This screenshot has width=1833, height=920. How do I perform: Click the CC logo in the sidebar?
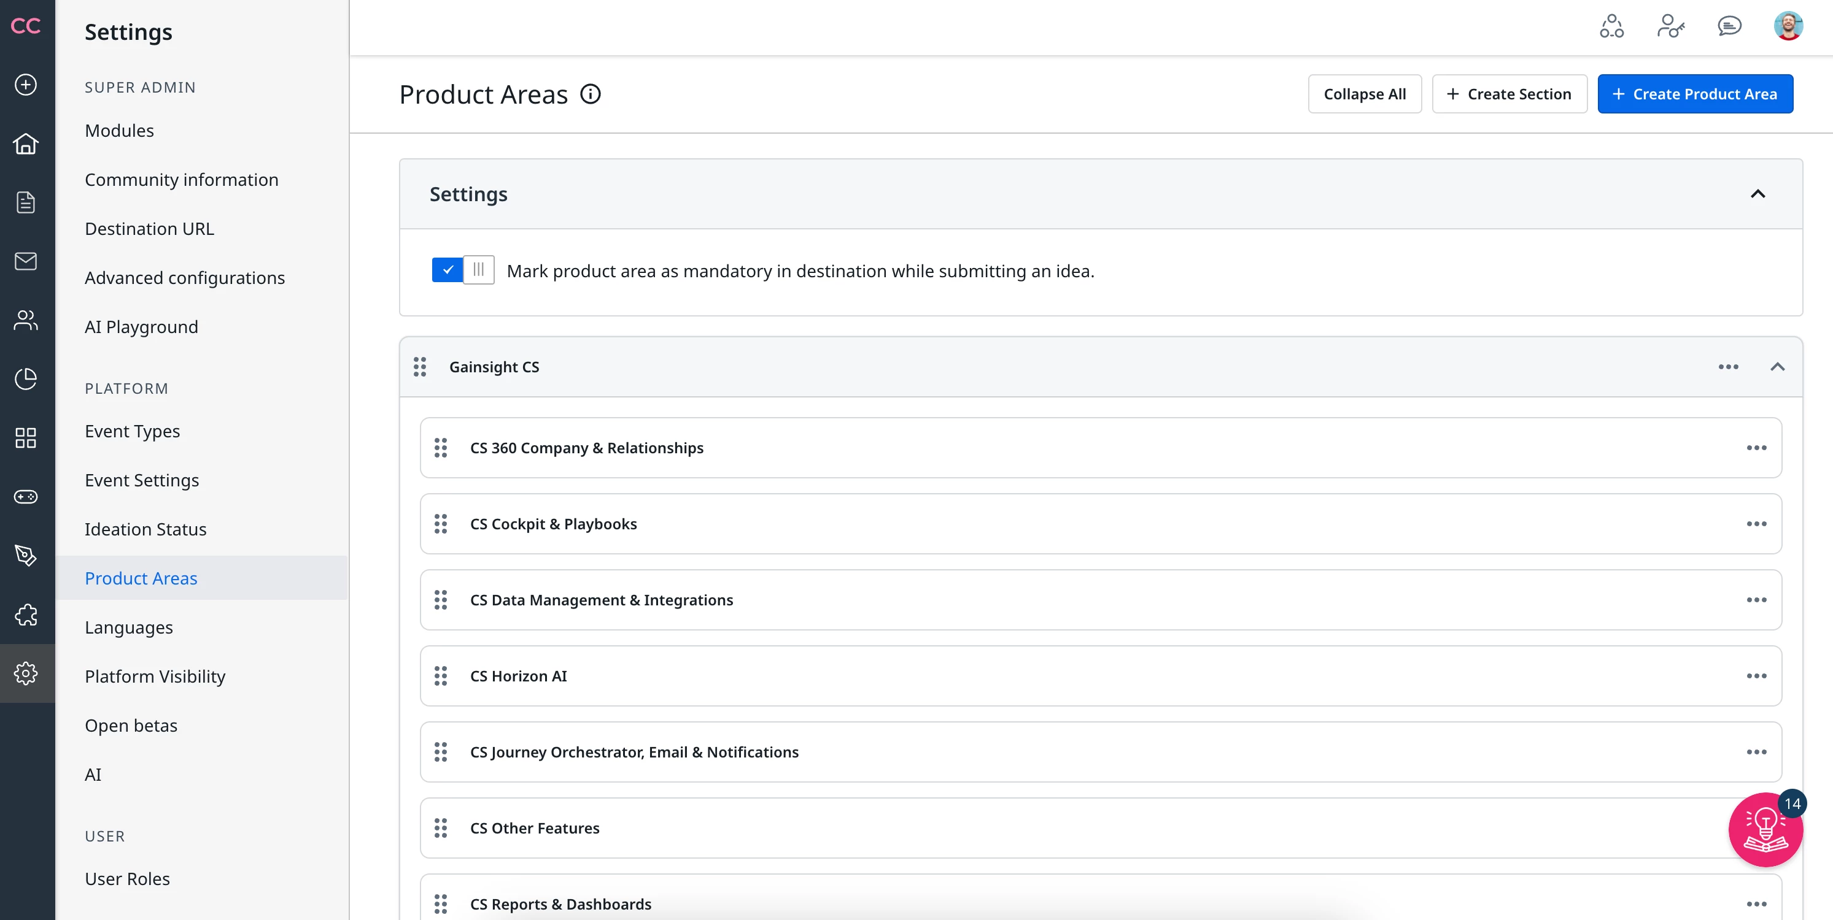(x=26, y=26)
